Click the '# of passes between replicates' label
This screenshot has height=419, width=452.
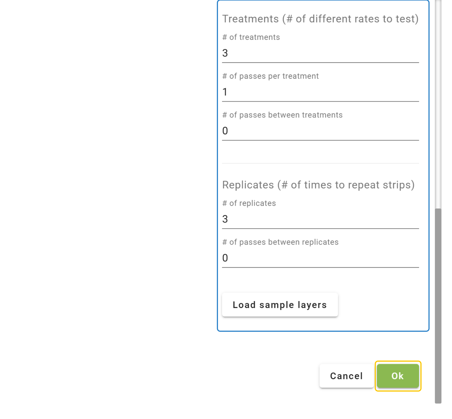[x=280, y=242]
